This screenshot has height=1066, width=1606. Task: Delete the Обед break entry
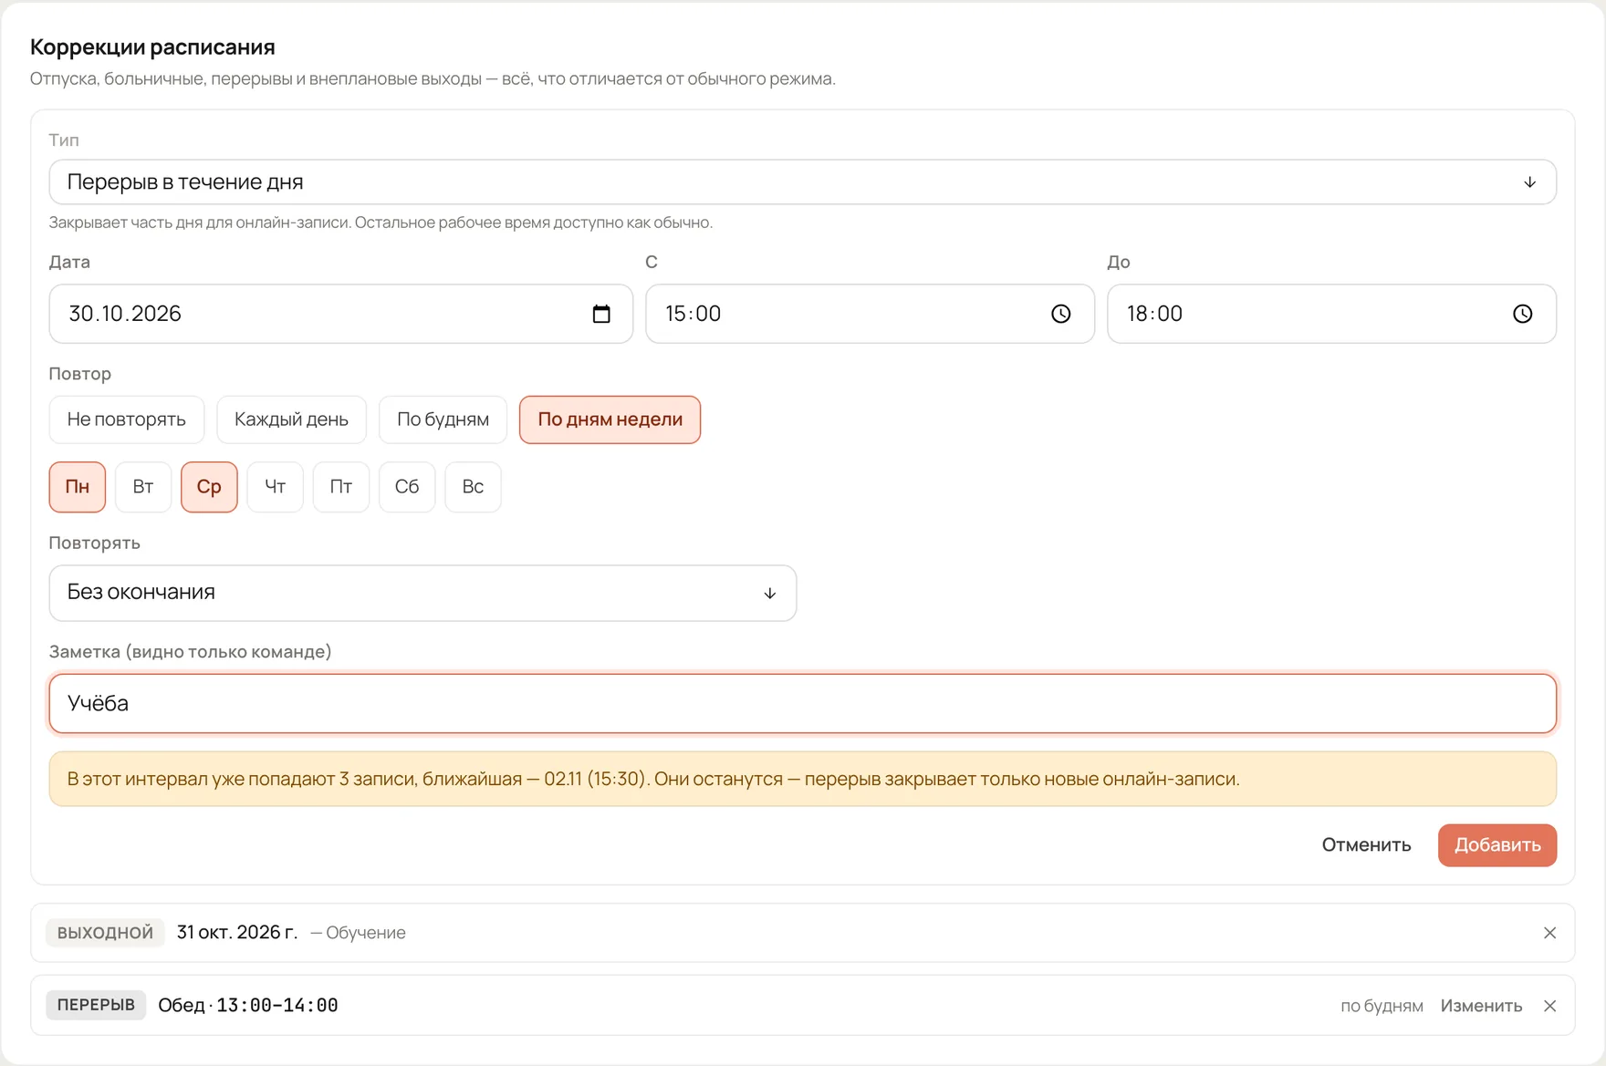pos(1549,1006)
